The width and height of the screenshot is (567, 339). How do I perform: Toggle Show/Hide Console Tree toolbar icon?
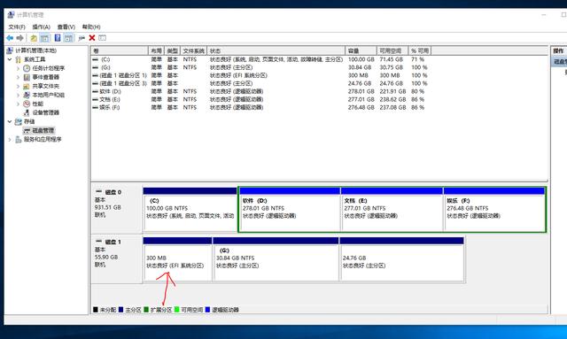pos(45,38)
